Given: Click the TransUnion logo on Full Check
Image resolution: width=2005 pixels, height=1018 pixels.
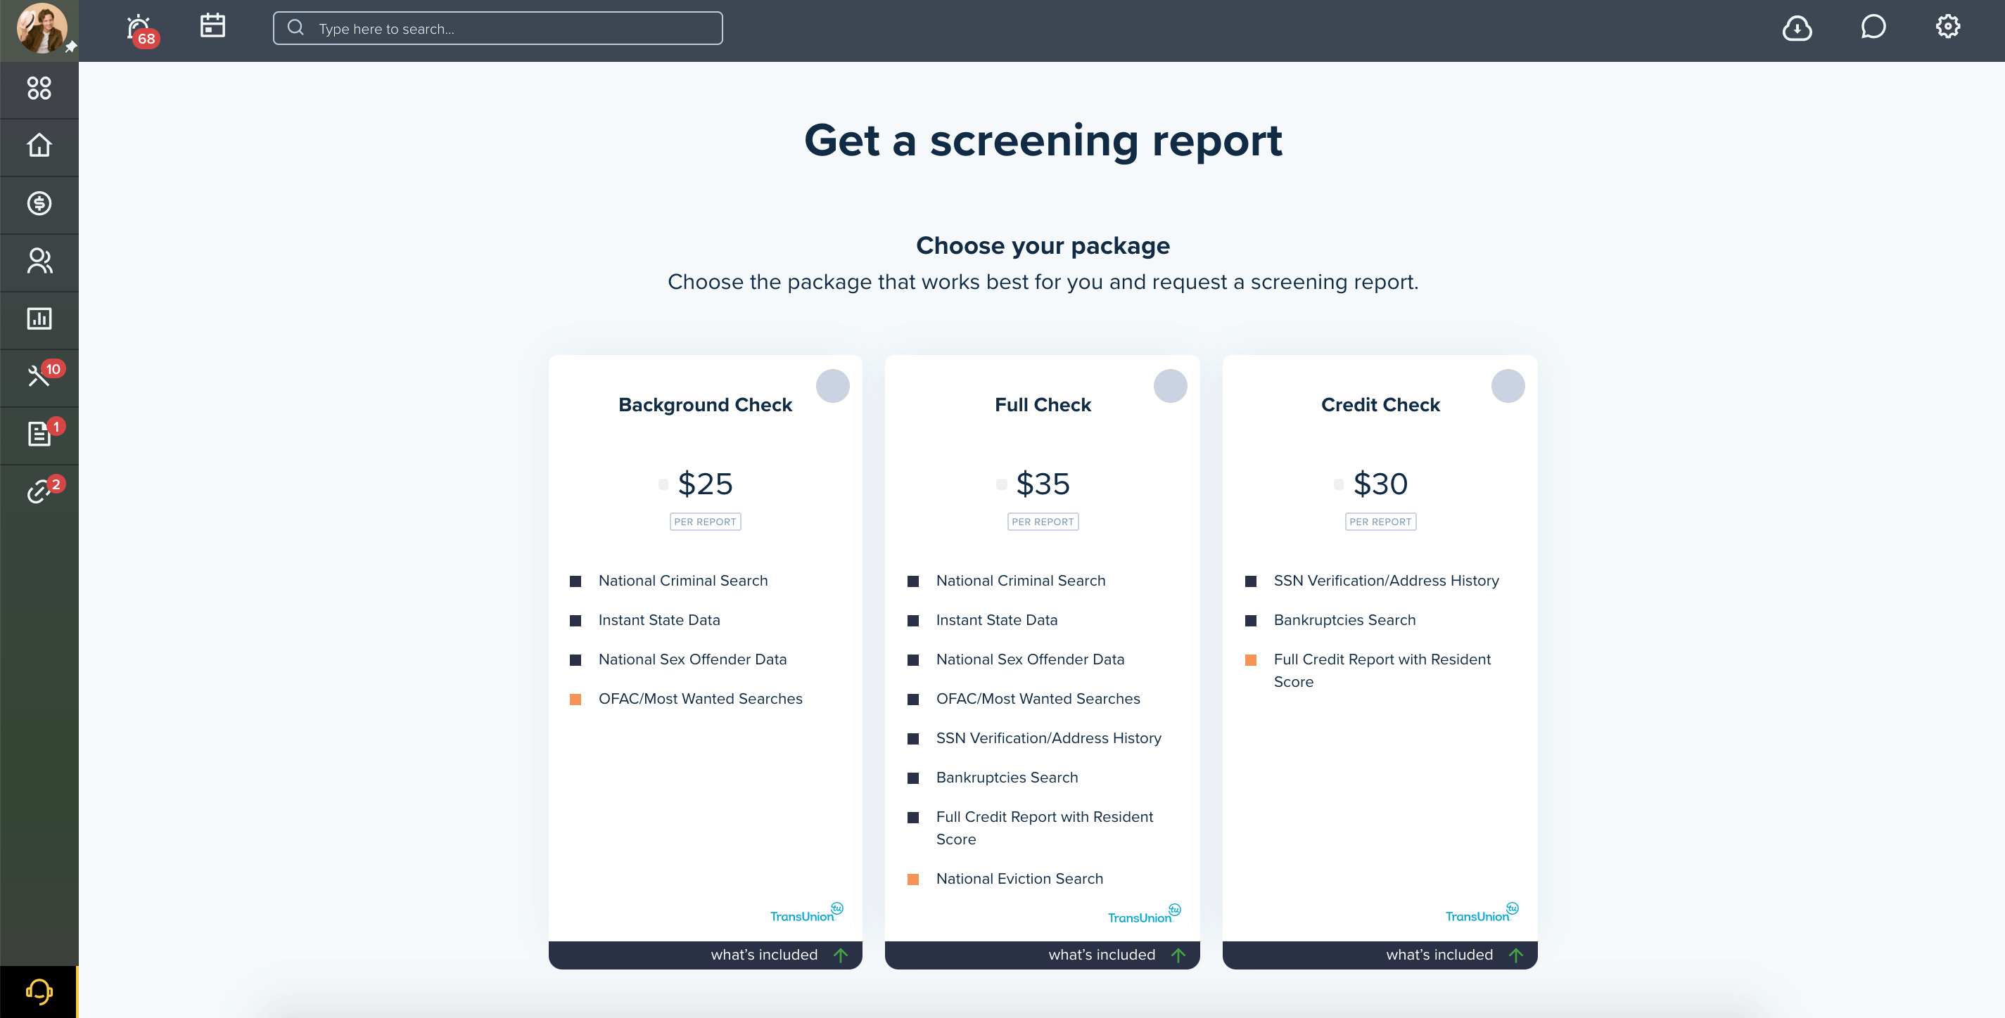Looking at the screenshot, I should coord(1144,915).
